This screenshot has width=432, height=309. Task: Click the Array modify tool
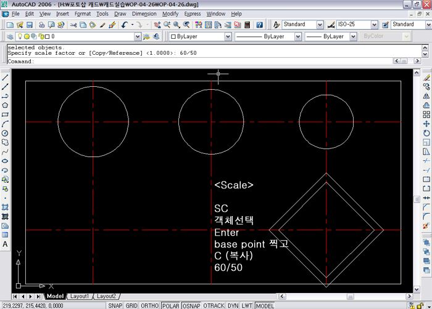(x=426, y=114)
